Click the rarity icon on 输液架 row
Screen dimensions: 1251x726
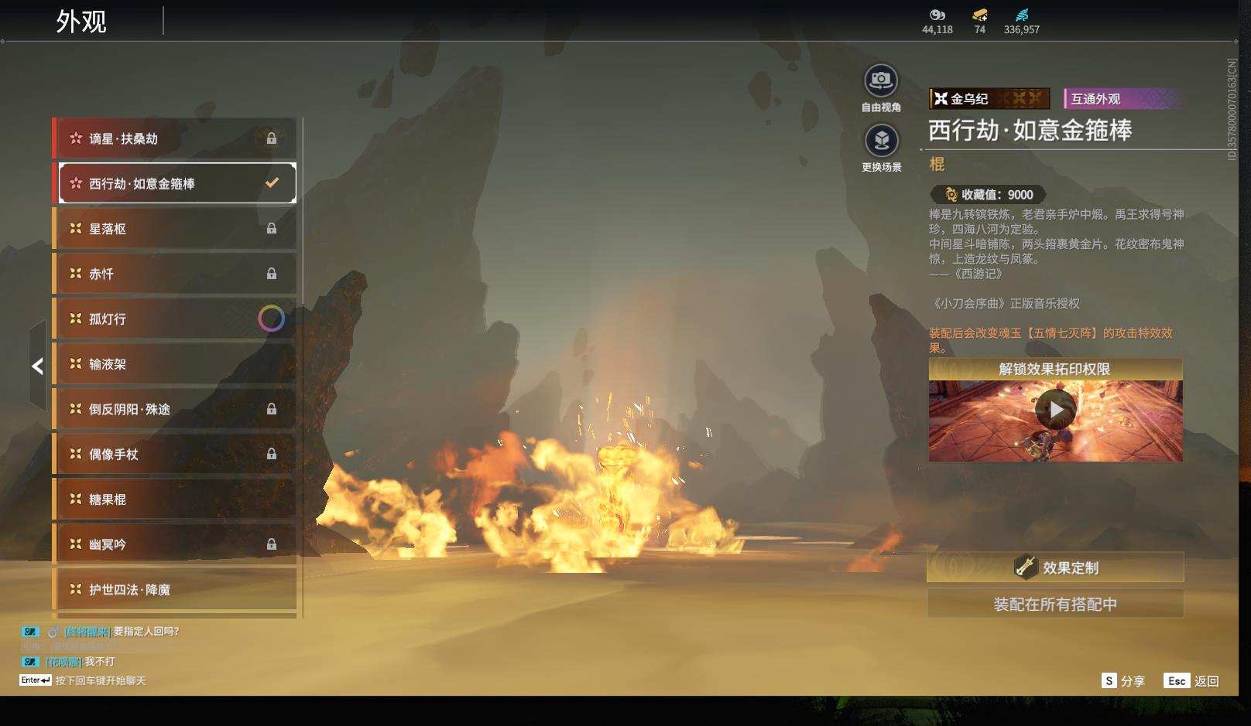(x=76, y=363)
